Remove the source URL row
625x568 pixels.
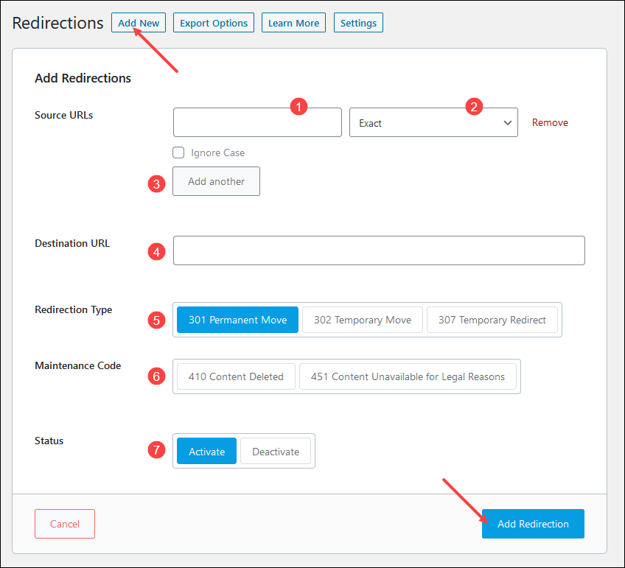550,123
